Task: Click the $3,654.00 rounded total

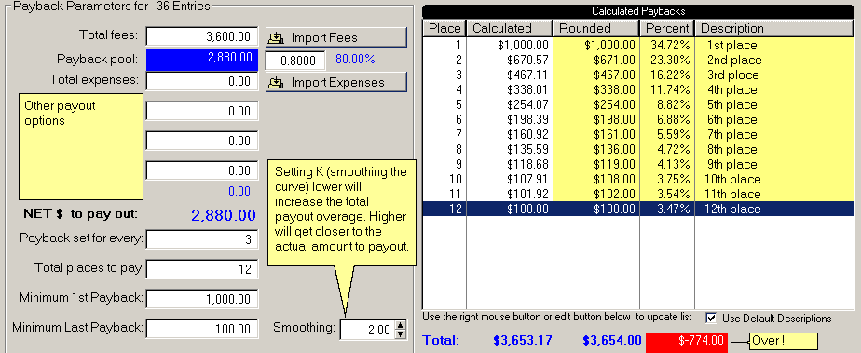Action: pos(611,340)
